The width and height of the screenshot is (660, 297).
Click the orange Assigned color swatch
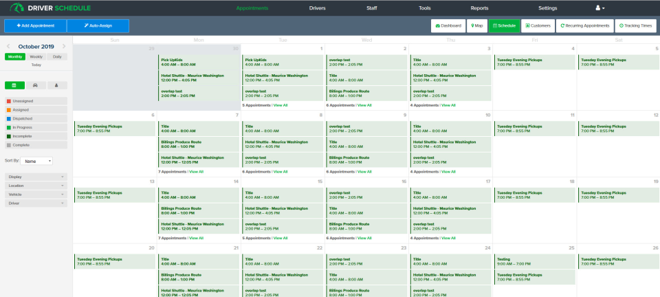9,110
